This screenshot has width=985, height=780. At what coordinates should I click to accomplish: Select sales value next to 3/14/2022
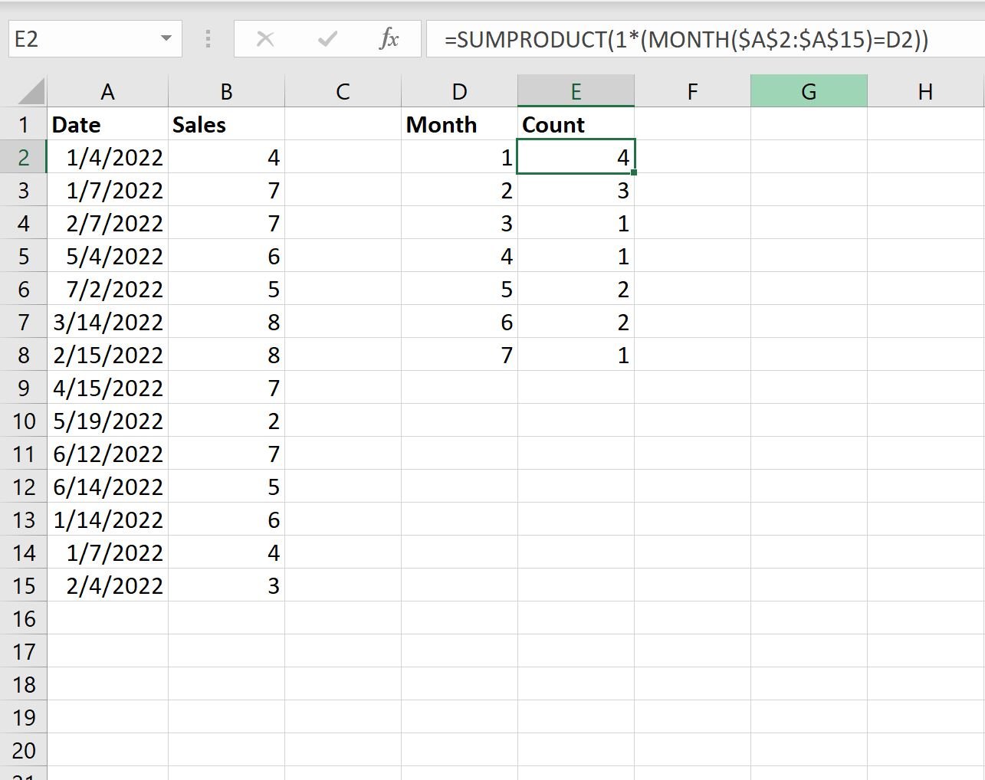(226, 322)
